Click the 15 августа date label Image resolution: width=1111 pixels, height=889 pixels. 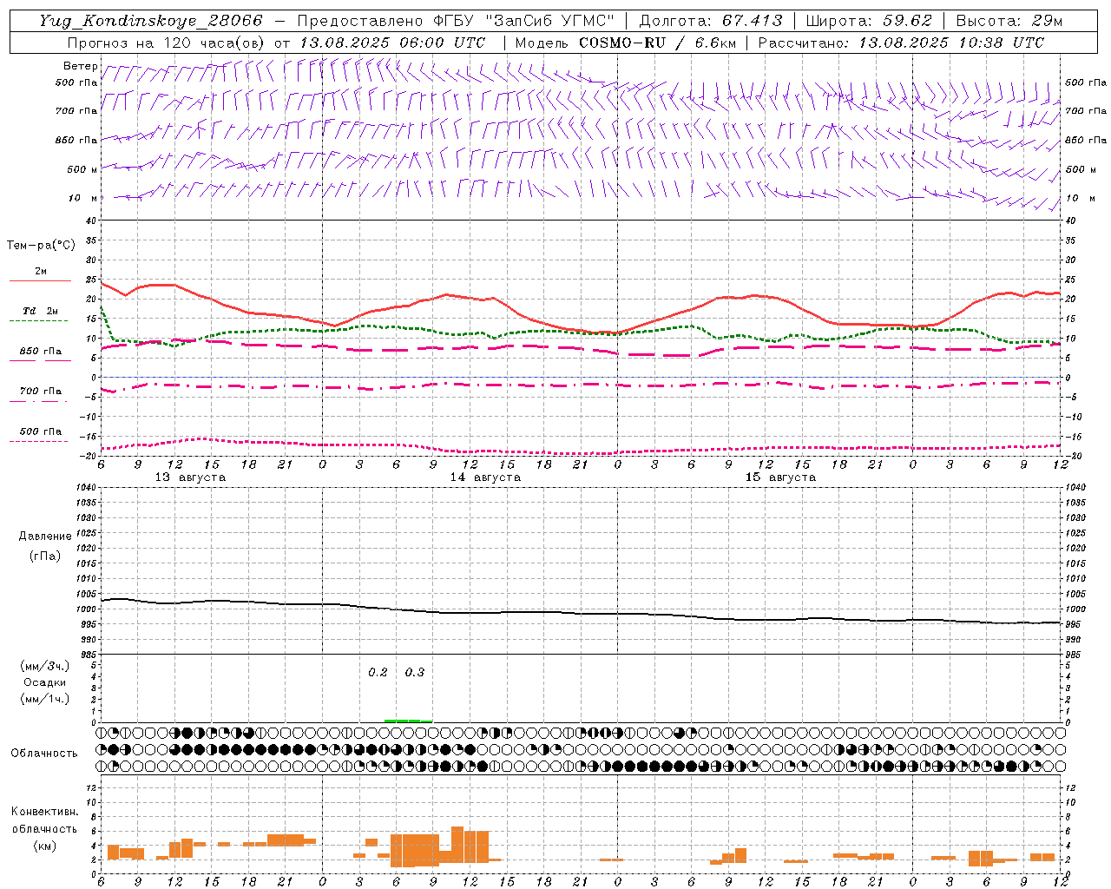coord(780,477)
